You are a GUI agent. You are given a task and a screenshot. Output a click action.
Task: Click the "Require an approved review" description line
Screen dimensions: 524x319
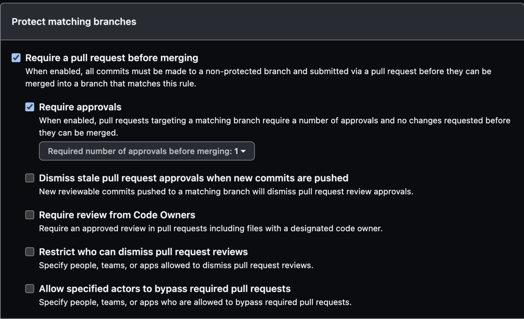210,228
